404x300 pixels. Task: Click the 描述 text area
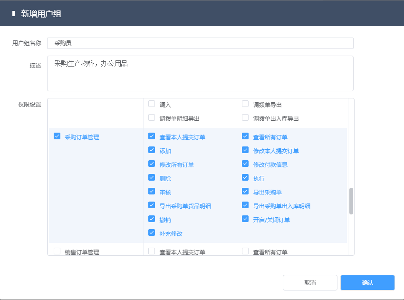point(200,73)
